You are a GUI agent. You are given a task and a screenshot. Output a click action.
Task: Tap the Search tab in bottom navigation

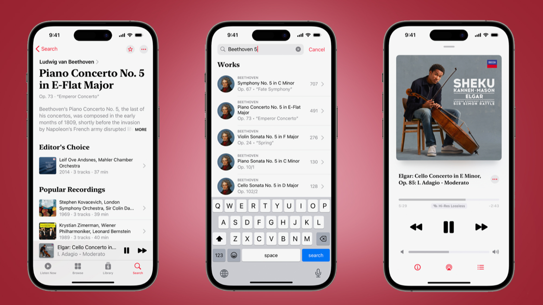pyautogui.click(x=138, y=268)
